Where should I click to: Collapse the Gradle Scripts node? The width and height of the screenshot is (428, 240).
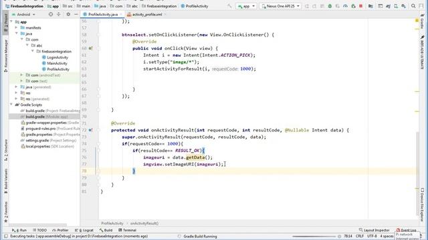pos(11,105)
